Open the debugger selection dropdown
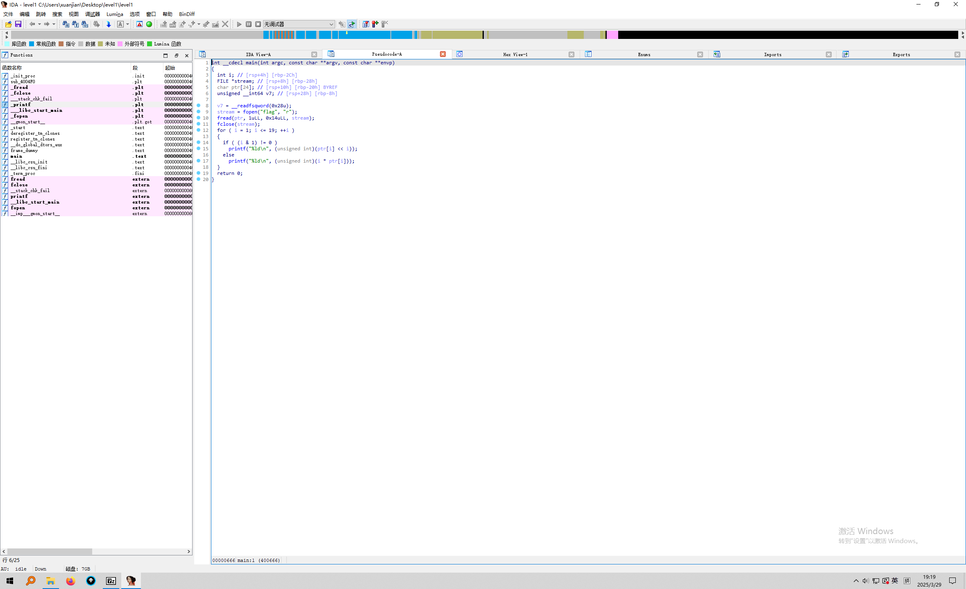 331,24
